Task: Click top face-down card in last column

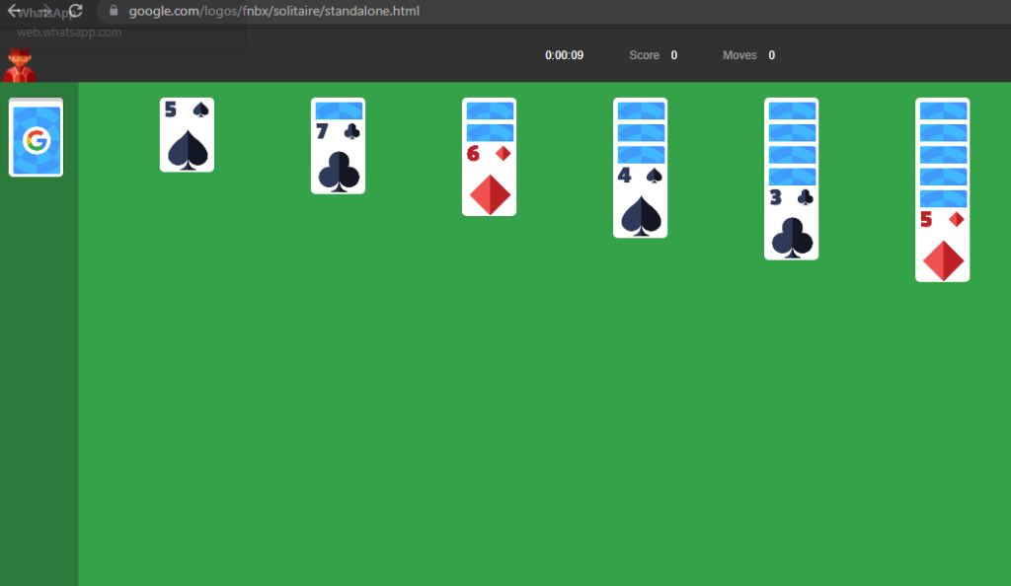Action: (943, 109)
